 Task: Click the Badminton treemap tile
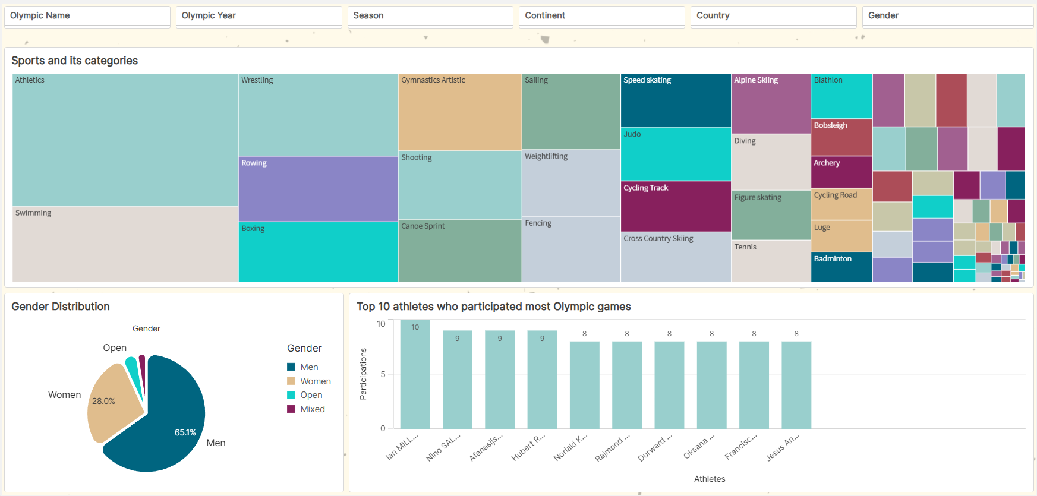(x=841, y=267)
